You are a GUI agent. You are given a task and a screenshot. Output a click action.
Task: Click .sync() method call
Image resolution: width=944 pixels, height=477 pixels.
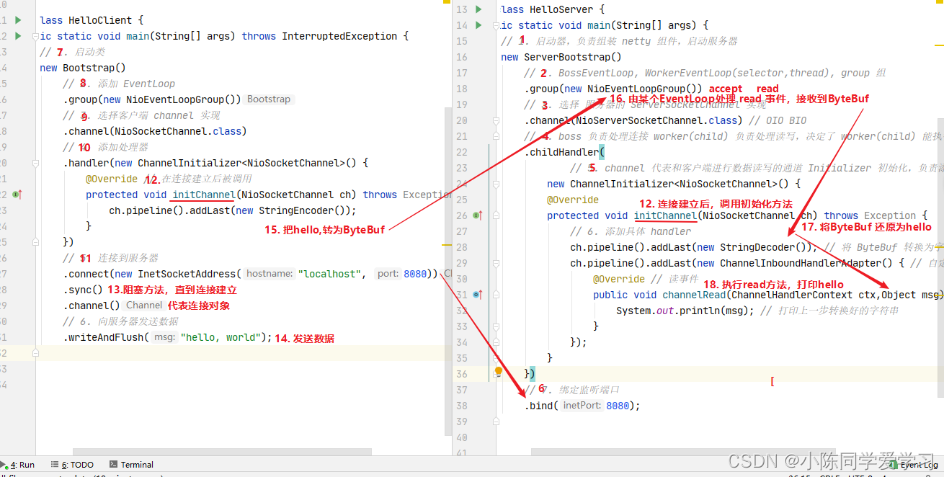click(x=83, y=290)
